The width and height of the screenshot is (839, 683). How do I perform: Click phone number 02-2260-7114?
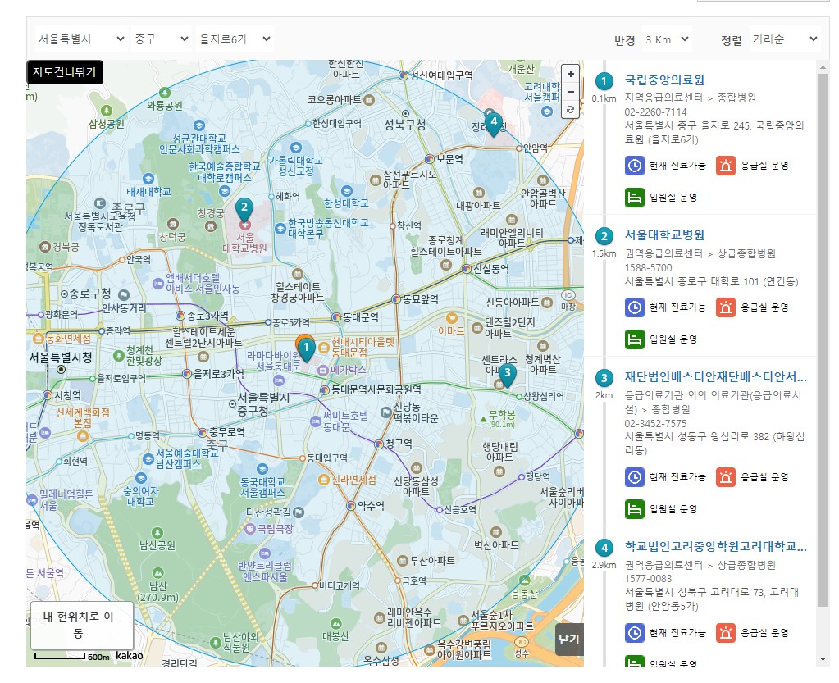click(655, 112)
